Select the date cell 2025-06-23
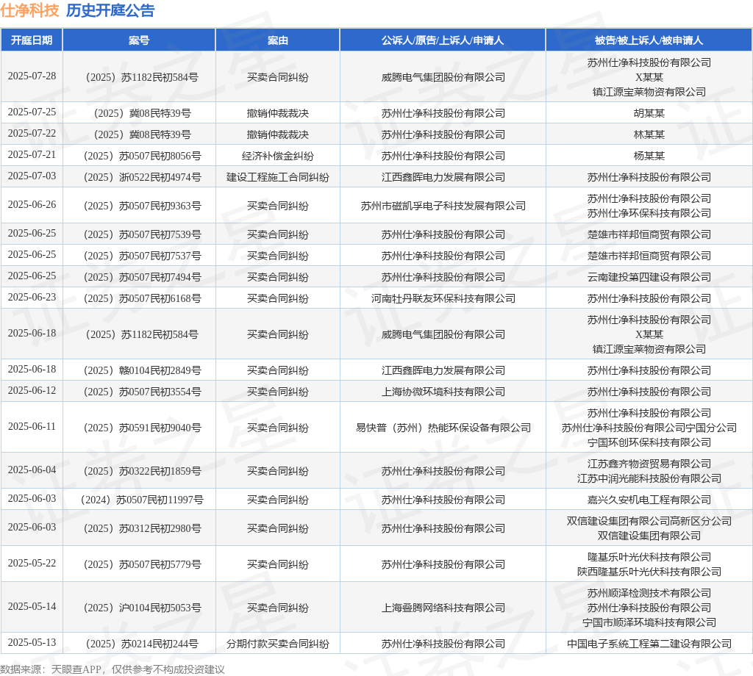753x676 pixels. [x=32, y=298]
